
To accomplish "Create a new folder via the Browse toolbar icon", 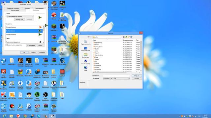I will [x=129, y=37].
